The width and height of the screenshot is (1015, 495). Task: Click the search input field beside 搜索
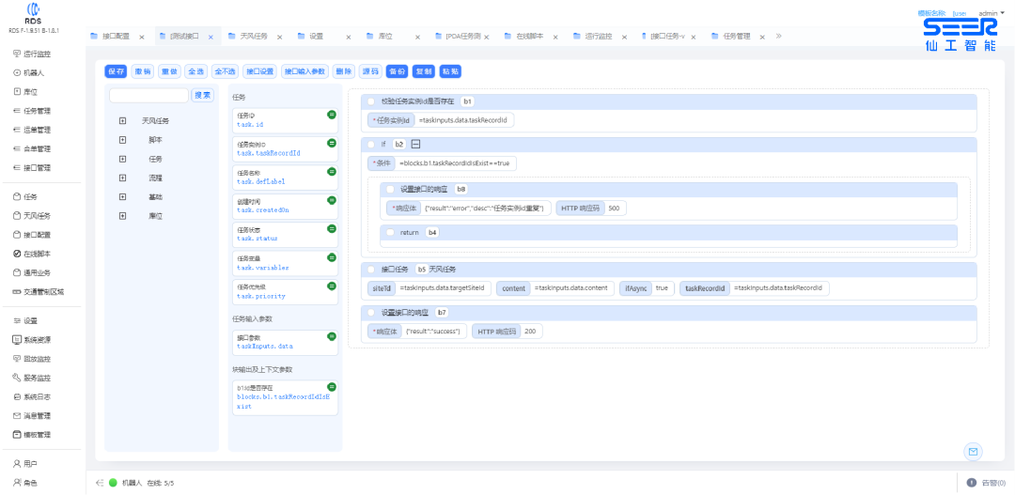click(x=148, y=95)
